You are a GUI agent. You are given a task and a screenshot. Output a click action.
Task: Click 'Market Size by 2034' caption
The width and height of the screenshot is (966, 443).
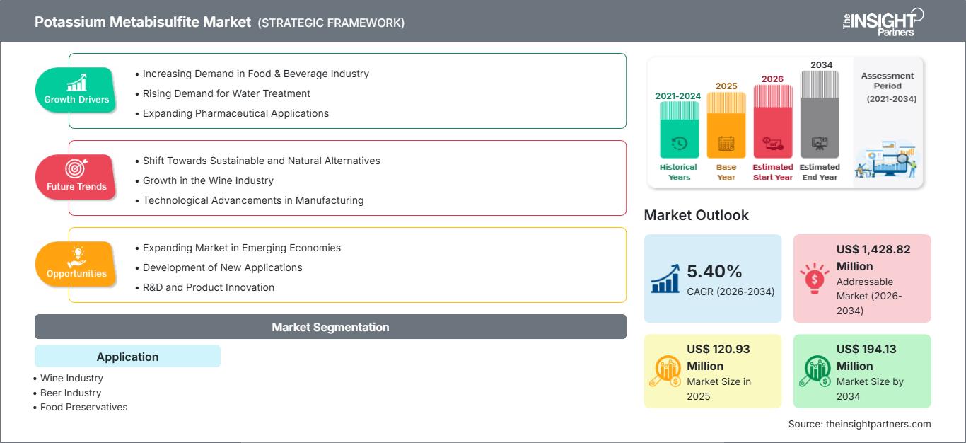[871, 389]
